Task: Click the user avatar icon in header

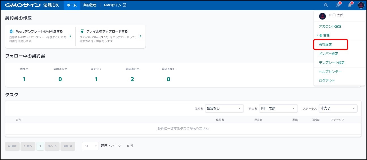Action: (x=361, y=5)
